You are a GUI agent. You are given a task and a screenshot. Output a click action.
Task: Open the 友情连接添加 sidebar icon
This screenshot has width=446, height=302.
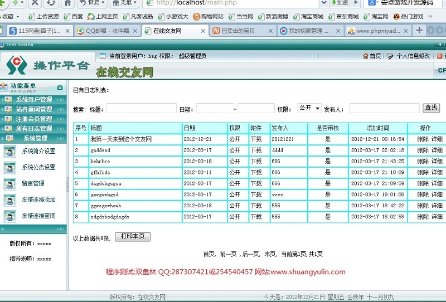click(10, 200)
